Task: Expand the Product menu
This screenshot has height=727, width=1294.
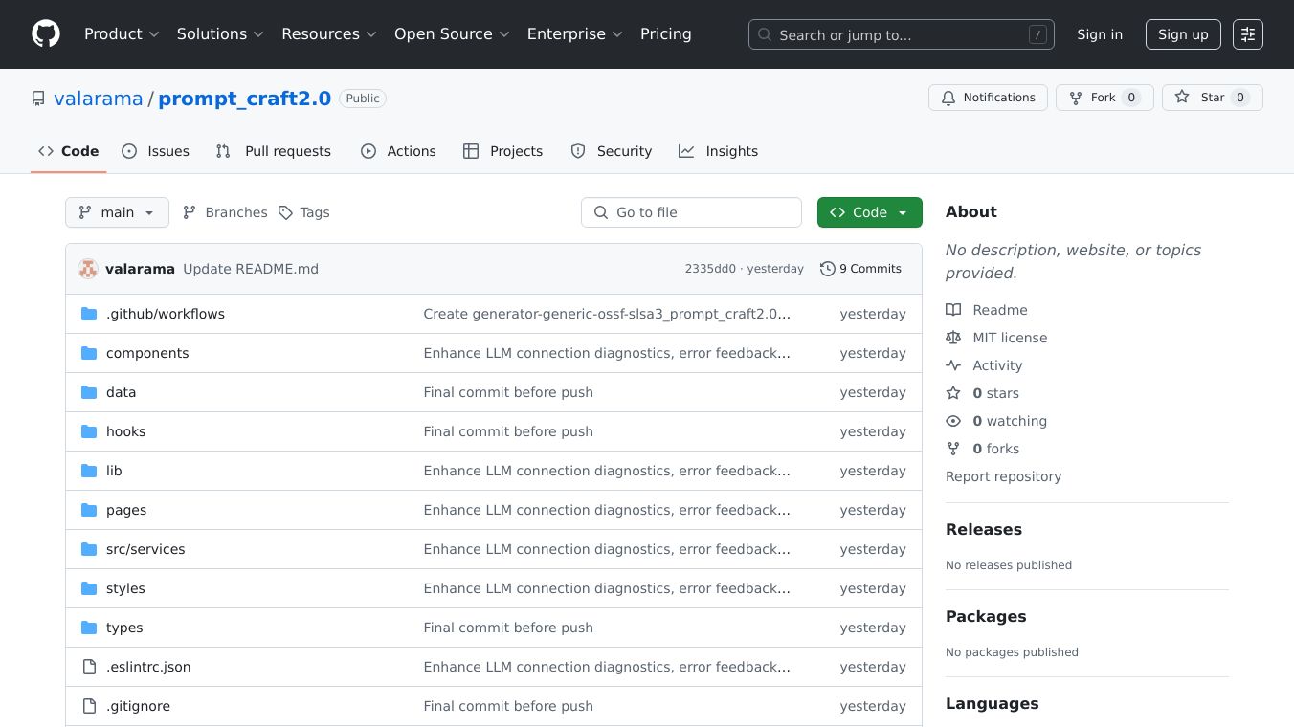Action: coord(122,34)
